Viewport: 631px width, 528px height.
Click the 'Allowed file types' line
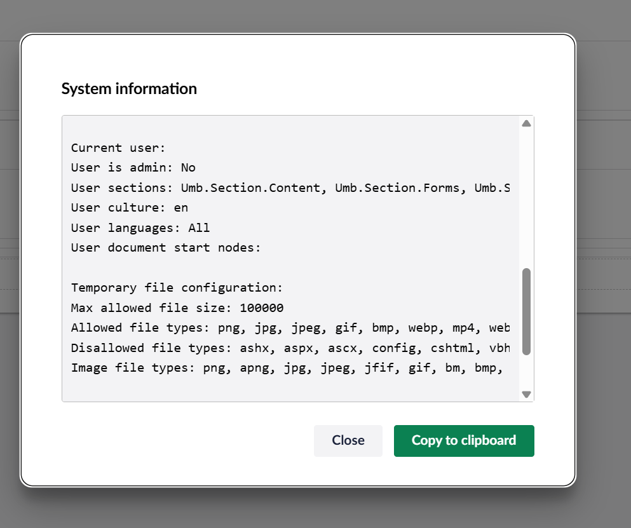point(290,328)
